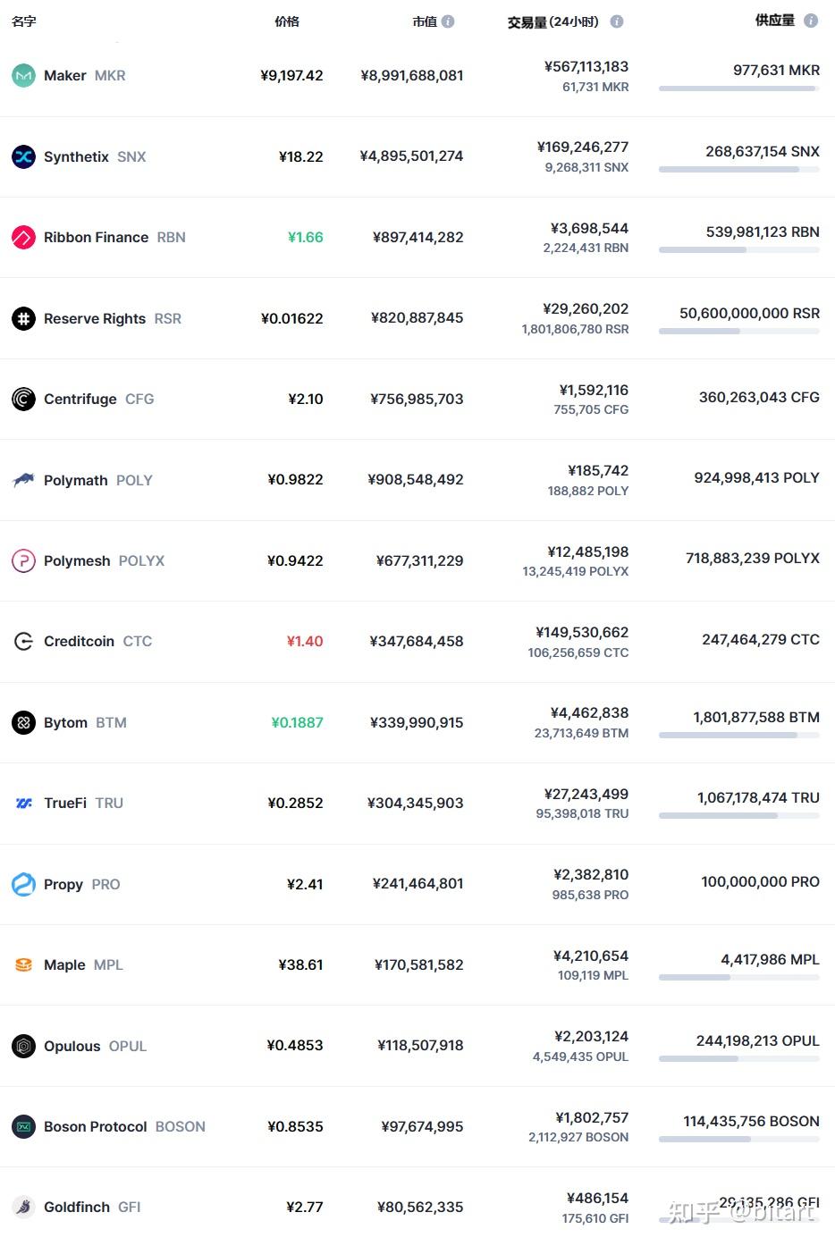Open the TrueFi coin detail link
Image resolution: width=835 pixels, height=1246 pixels.
click(x=64, y=803)
